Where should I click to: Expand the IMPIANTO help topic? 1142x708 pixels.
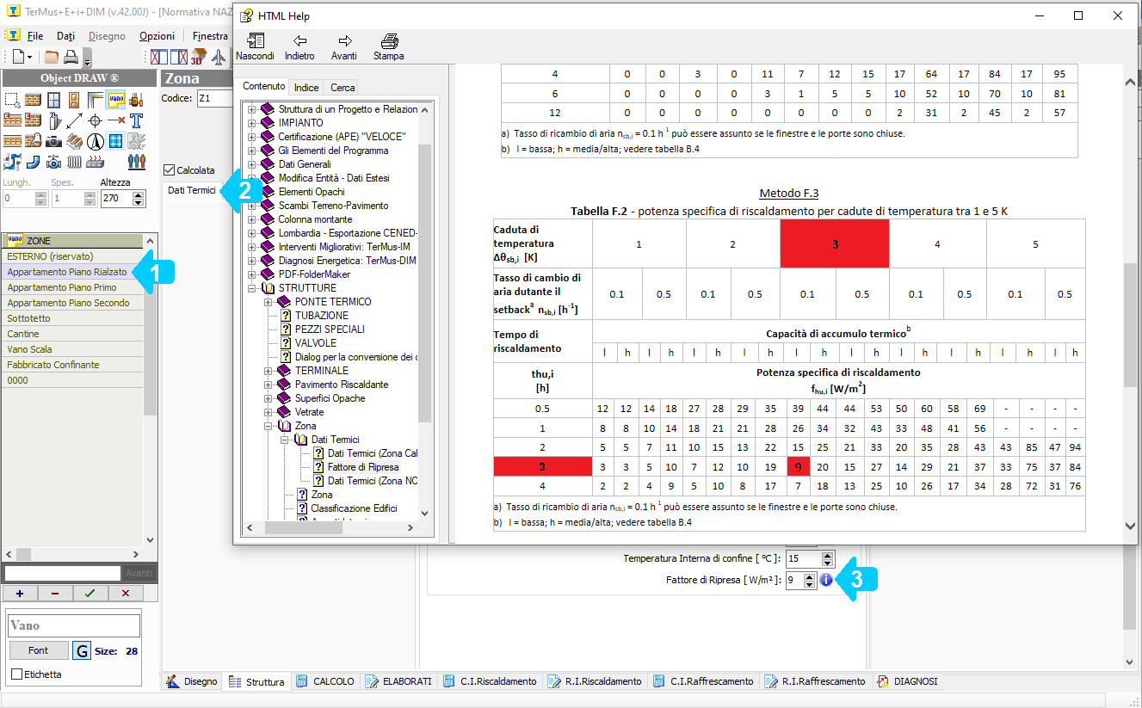(x=252, y=123)
